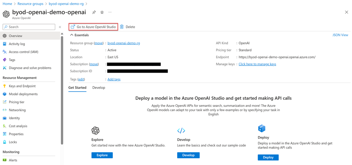Viewport: 352px width, 165px height.
Task: Open Overview in the sidebar
Action: (30, 36)
